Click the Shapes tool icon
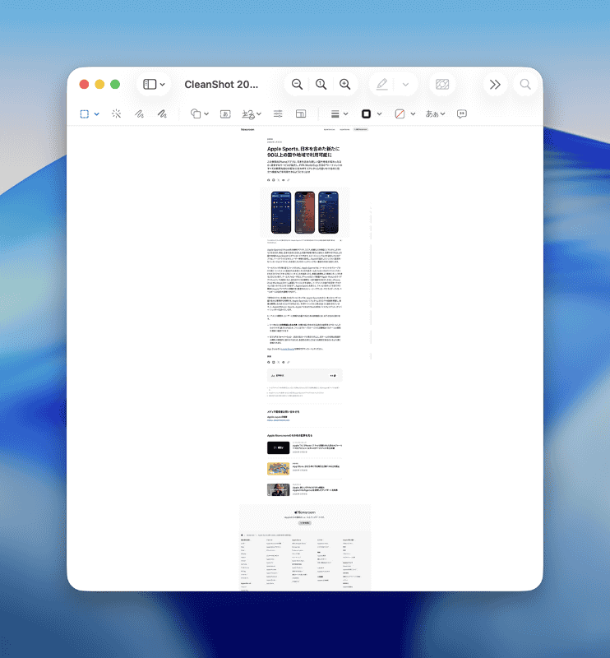 pyautogui.click(x=196, y=114)
